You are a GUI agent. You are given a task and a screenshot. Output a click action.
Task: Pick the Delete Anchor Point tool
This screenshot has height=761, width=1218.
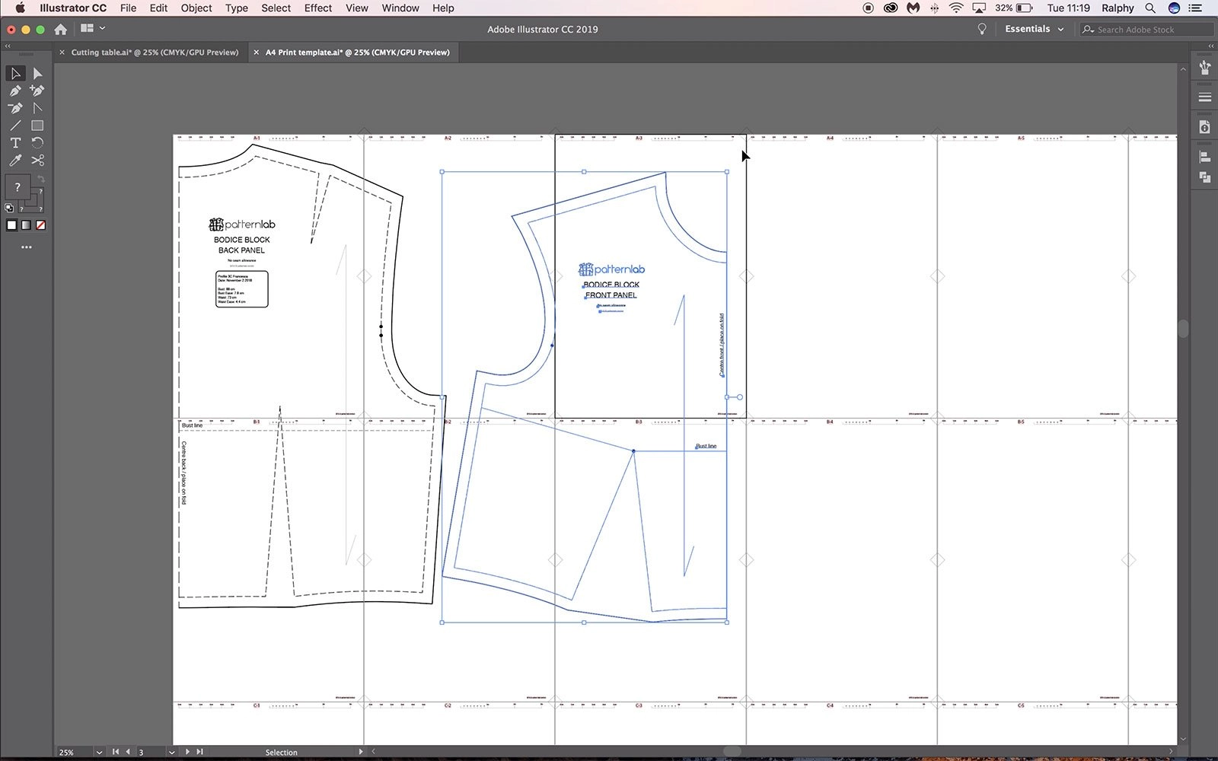click(x=15, y=108)
